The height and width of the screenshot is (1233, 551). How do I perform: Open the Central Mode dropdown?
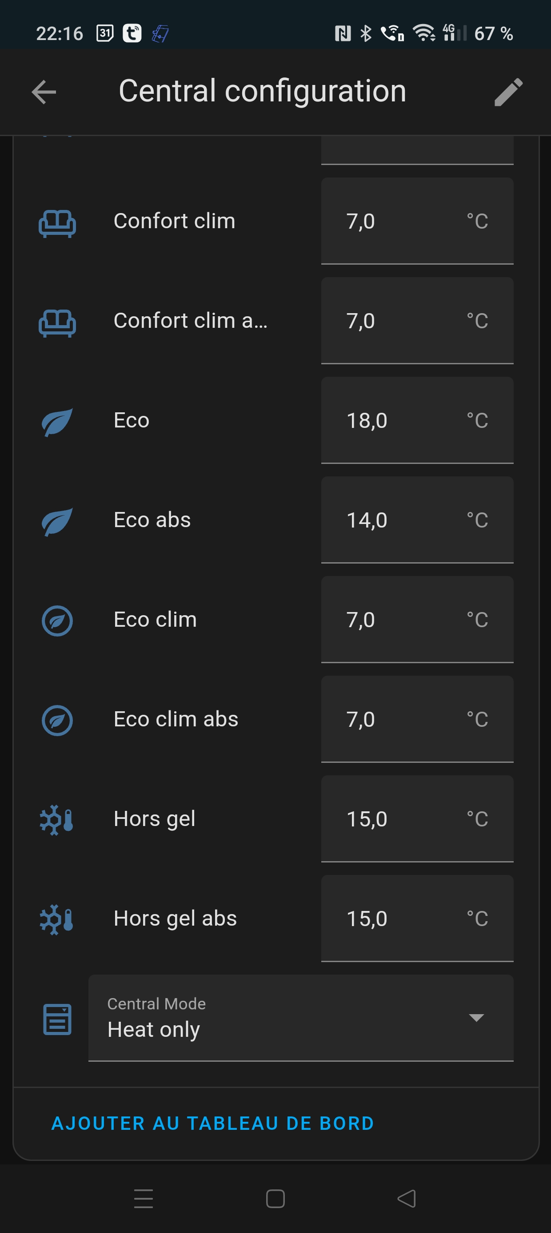[287, 1019]
